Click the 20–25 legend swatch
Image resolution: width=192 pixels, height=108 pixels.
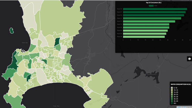[172, 95]
